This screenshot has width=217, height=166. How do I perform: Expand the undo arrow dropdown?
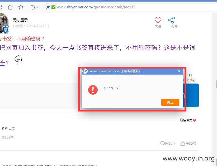point(38,7)
